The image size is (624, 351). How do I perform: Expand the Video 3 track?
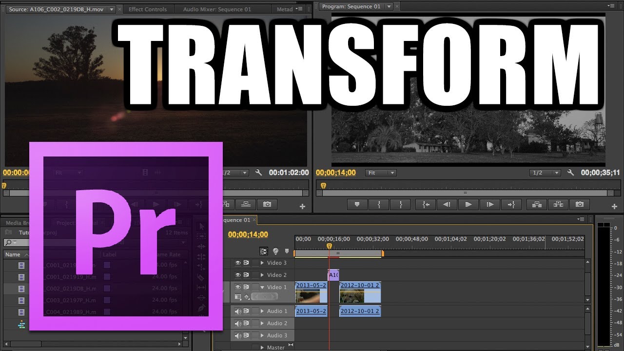262,263
